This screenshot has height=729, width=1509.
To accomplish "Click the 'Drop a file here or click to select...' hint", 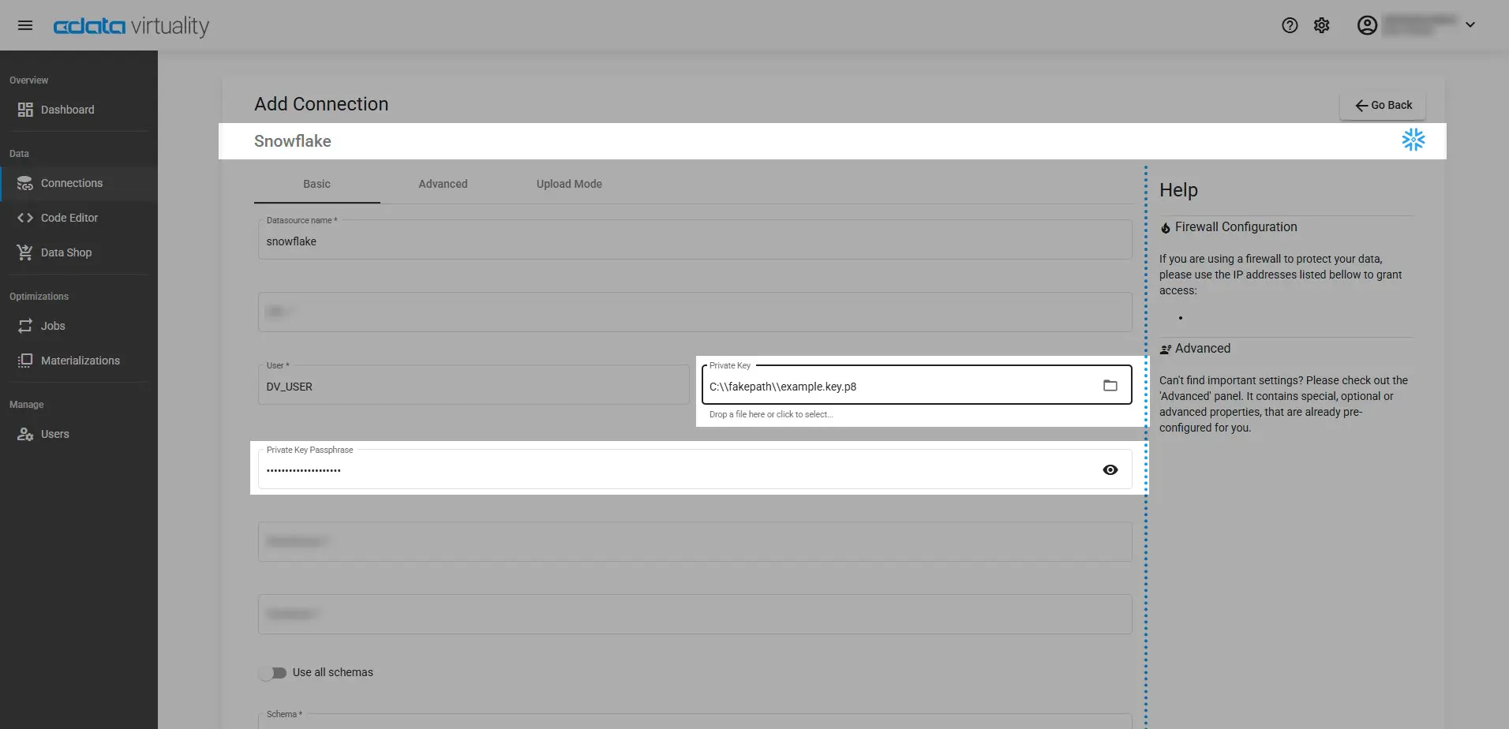I will coord(771,414).
